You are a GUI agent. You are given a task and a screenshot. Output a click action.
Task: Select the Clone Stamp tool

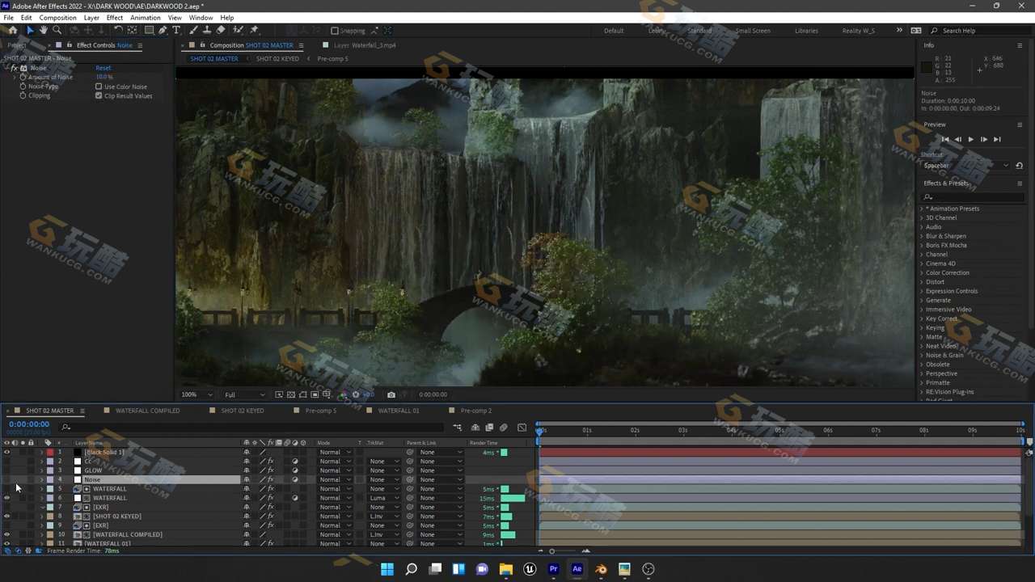pyautogui.click(x=207, y=31)
